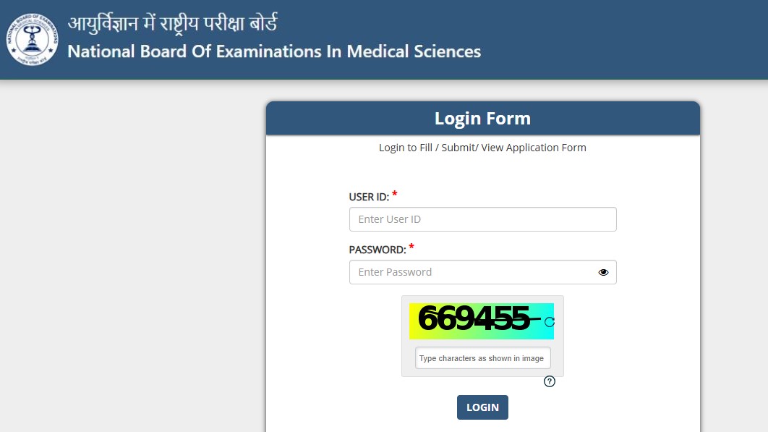Click the Login to Fill application text
768x432 pixels.
[x=482, y=147]
